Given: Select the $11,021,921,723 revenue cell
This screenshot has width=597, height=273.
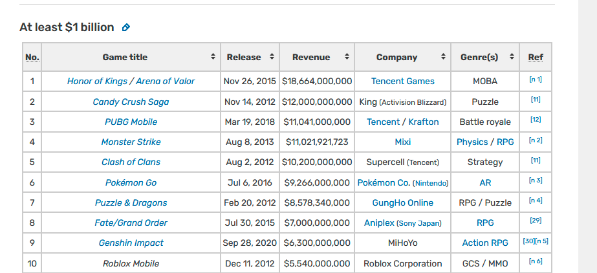Looking at the screenshot, I should pos(317,142).
